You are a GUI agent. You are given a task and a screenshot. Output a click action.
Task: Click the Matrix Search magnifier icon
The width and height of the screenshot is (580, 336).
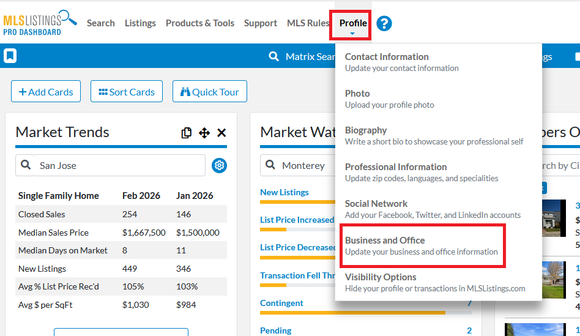click(x=273, y=56)
